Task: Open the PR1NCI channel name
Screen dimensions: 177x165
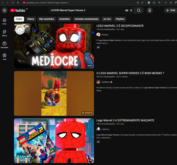Action: tap(105, 35)
